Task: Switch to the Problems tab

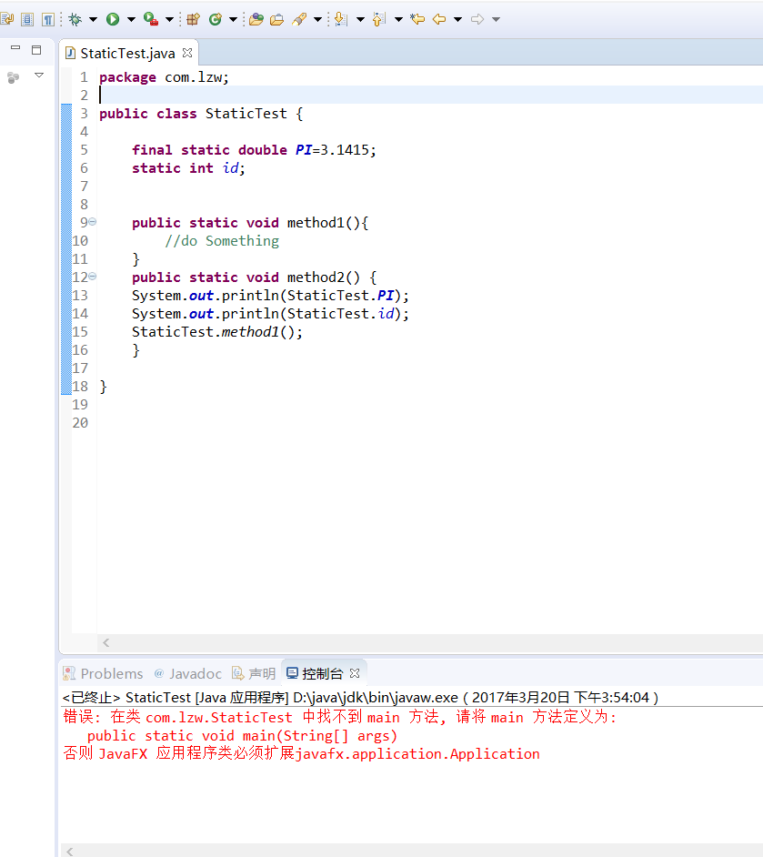Action: click(x=104, y=673)
